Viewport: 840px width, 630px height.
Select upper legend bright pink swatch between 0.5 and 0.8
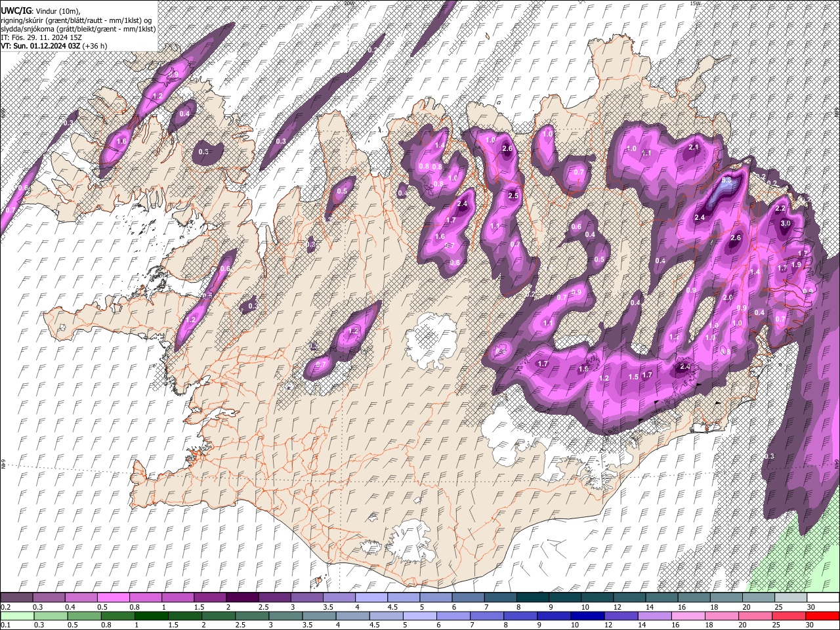point(113,597)
